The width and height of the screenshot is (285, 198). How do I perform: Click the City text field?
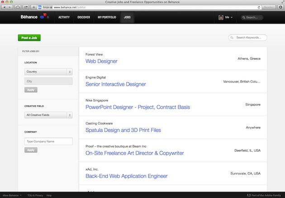coord(48,81)
